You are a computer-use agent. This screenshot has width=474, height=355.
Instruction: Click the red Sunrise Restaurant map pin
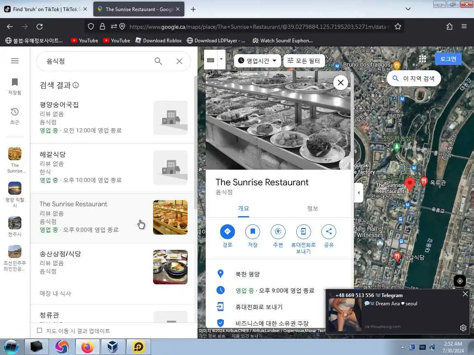click(410, 184)
